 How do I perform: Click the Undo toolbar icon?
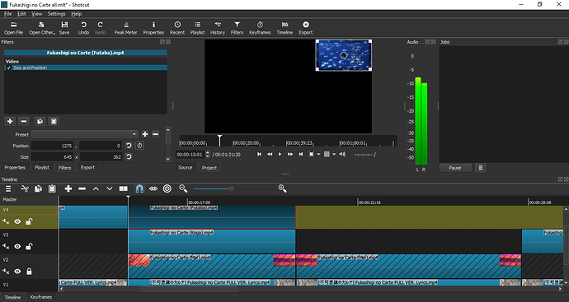pyautogui.click(x=83, y=28)
